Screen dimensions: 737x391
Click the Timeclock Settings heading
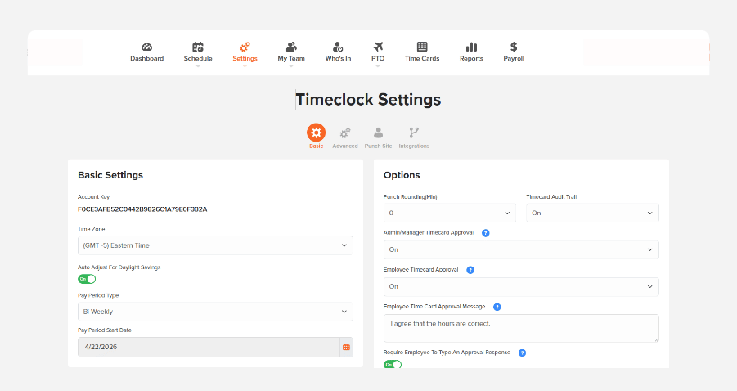coord(368,100)
